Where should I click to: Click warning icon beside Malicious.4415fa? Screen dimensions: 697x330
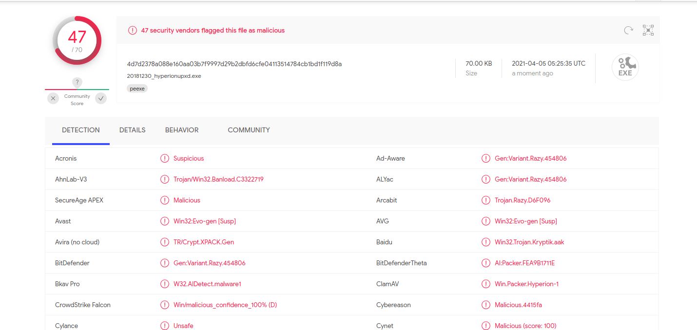(x=486, y=305)
